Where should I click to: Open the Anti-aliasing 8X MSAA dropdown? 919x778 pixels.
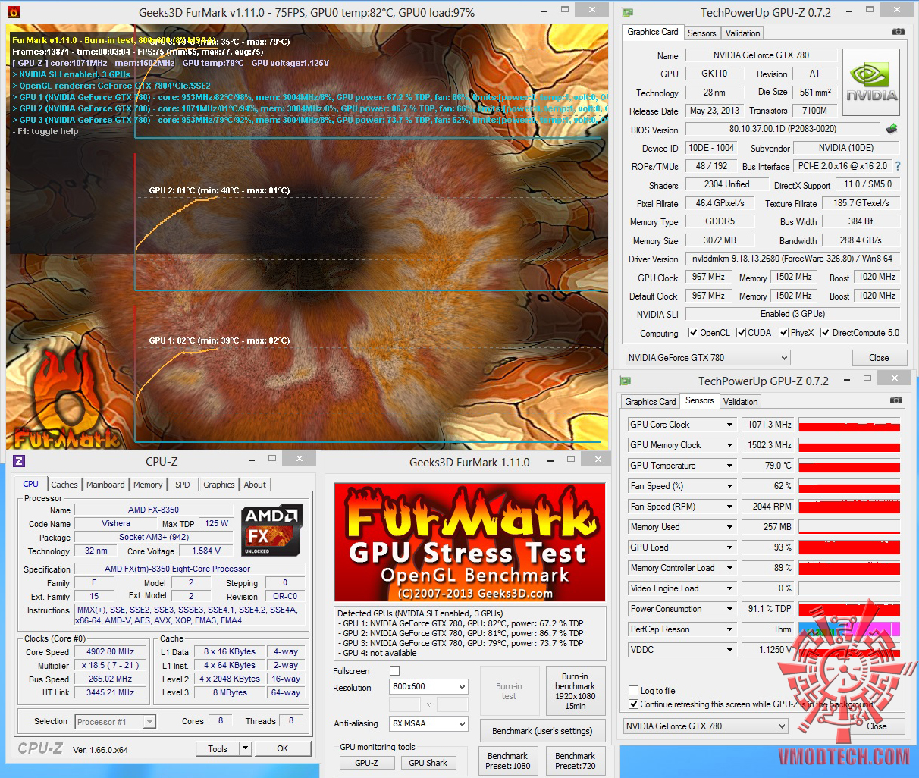click(x=429, y=724)
